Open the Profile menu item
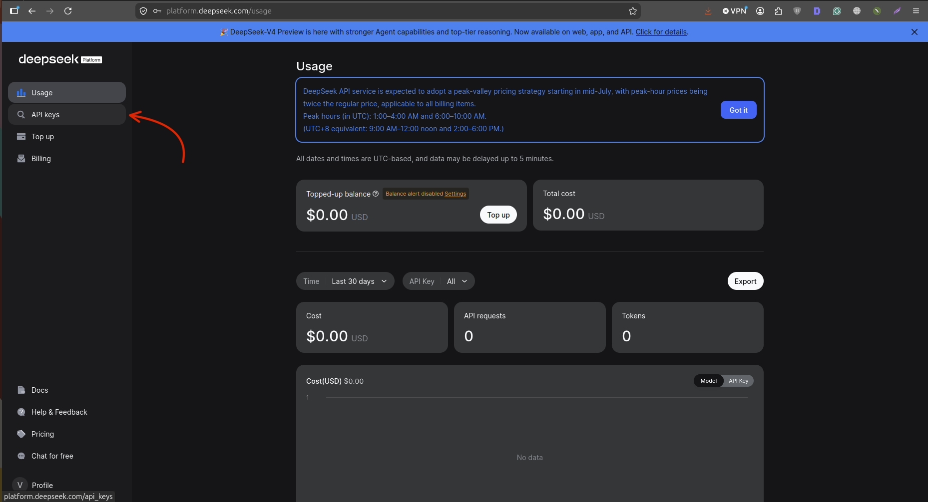Screen dimensions: 928x502 pos(67,485)
